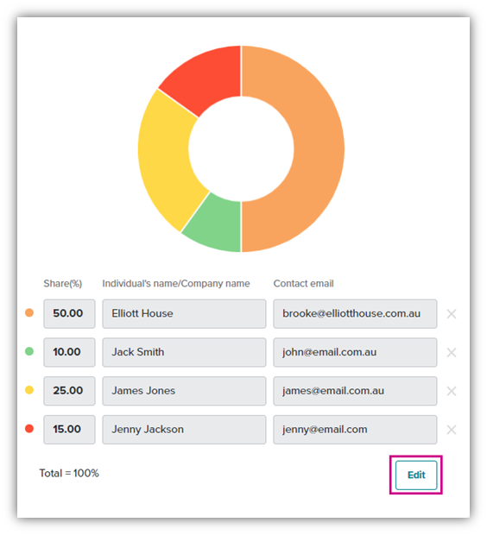Remove the James Jones row with X icon
Viewport: 487px width, 535px height.
451,391
